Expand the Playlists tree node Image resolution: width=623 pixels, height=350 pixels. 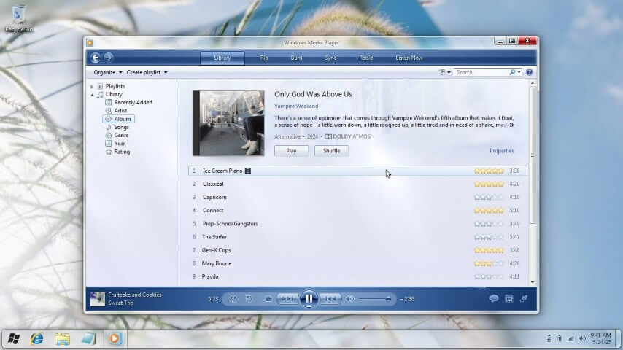coord(92,87)
